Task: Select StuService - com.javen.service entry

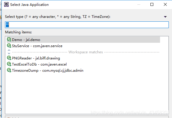Action: (83, 46)
